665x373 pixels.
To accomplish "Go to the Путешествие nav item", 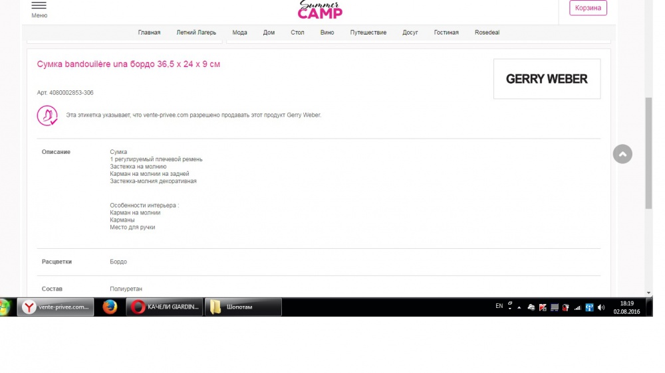I will pos(368,33).
